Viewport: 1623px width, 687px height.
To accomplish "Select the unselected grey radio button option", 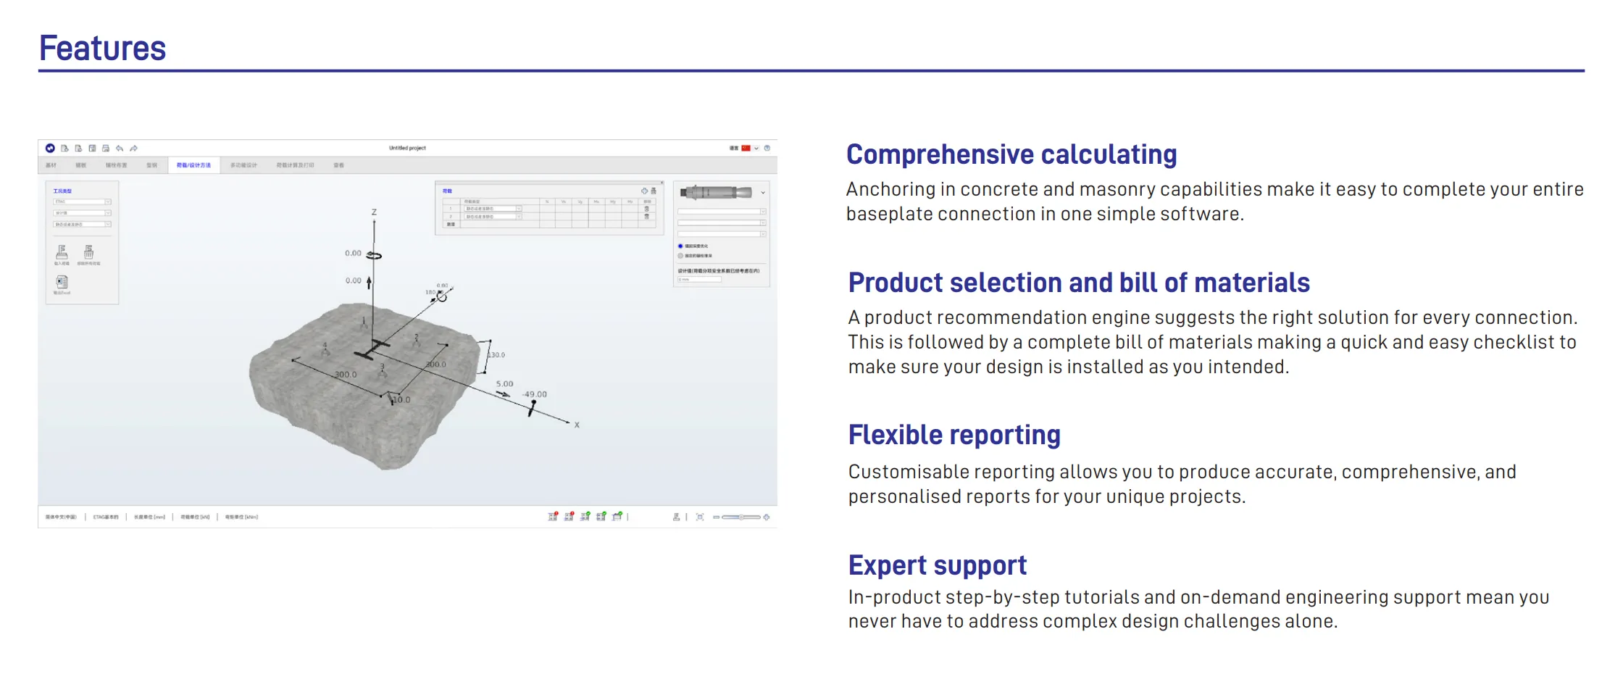I will (x=680, y=256).
